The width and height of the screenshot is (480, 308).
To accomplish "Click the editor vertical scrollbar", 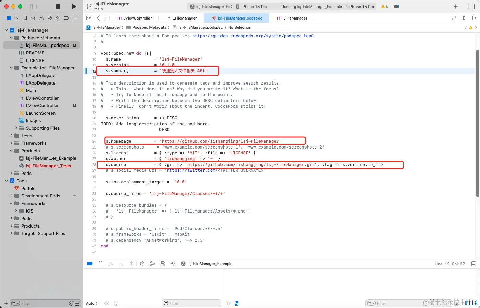I will [x=477, y=123].
